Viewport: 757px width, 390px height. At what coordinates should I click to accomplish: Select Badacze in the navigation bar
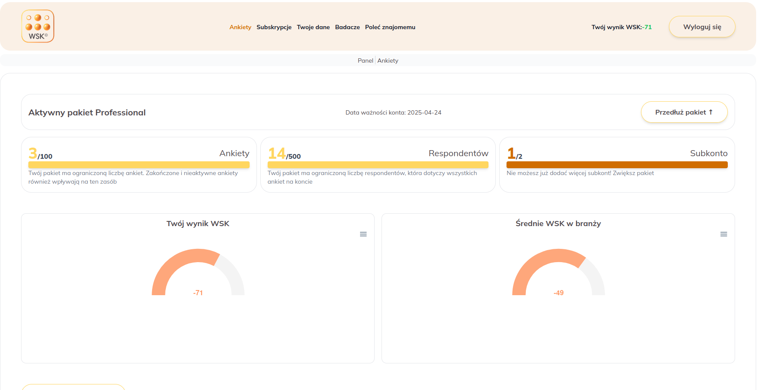coord(347,27)
